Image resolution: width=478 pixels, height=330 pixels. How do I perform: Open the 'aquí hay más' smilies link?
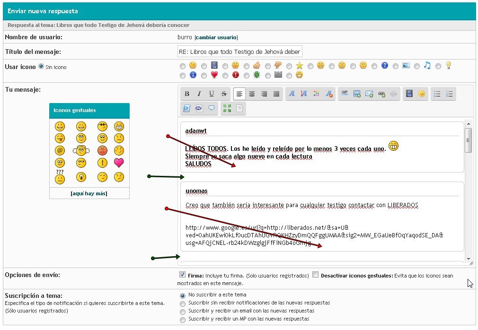click(89, 193)
